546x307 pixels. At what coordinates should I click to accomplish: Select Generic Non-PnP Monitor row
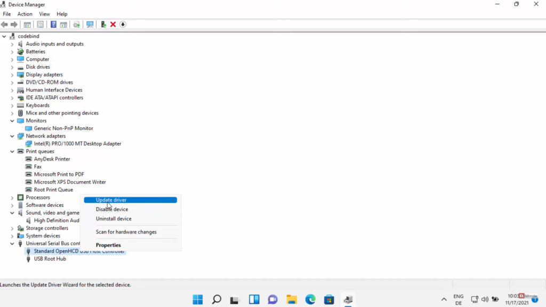click(x=63, y=128)
